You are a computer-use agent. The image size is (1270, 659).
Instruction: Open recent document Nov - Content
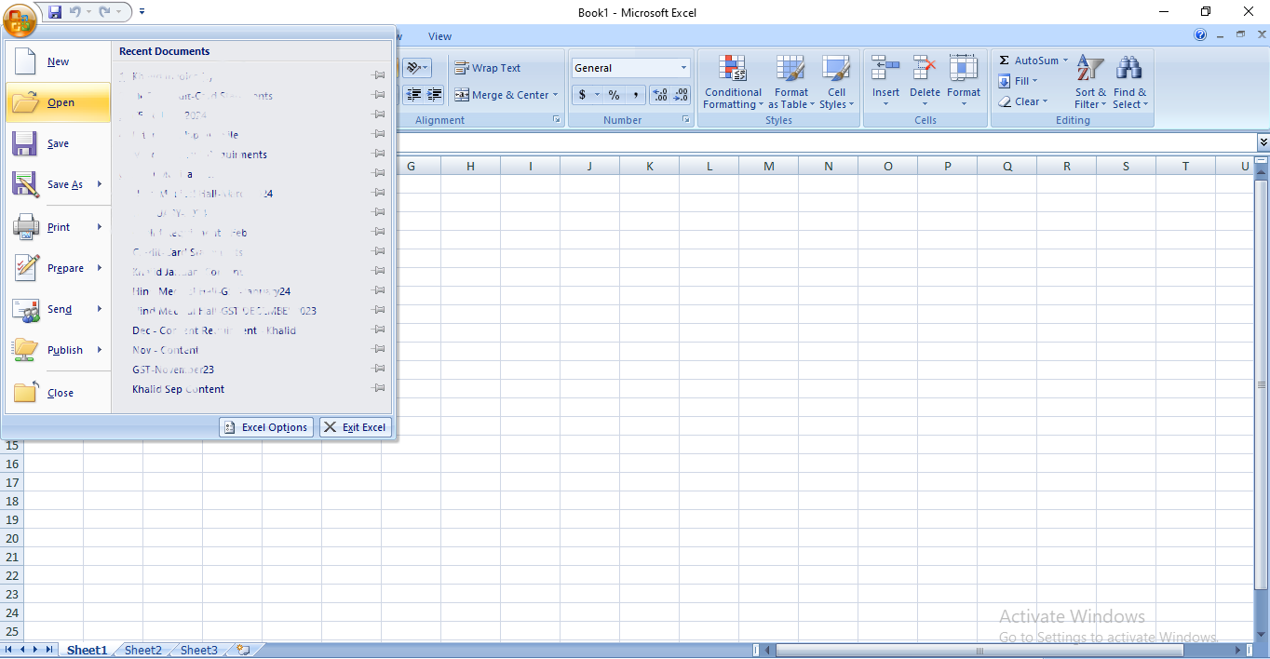click(x=166, y=350)
